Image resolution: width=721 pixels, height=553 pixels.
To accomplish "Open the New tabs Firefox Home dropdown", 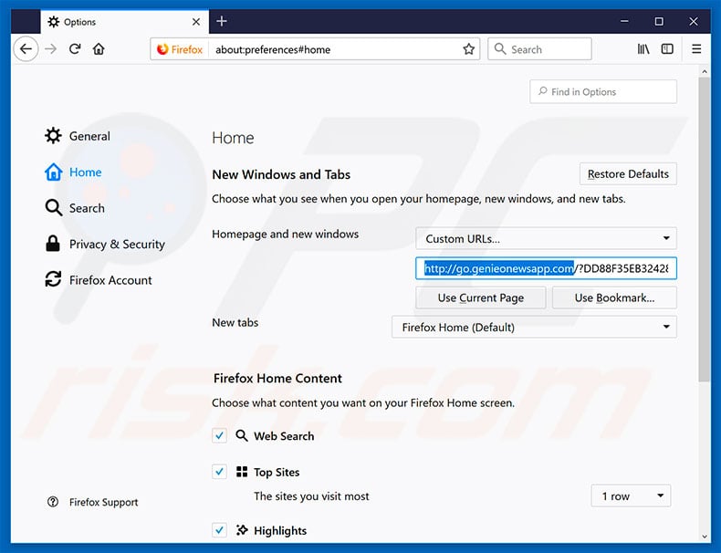I will pos(534,327).
